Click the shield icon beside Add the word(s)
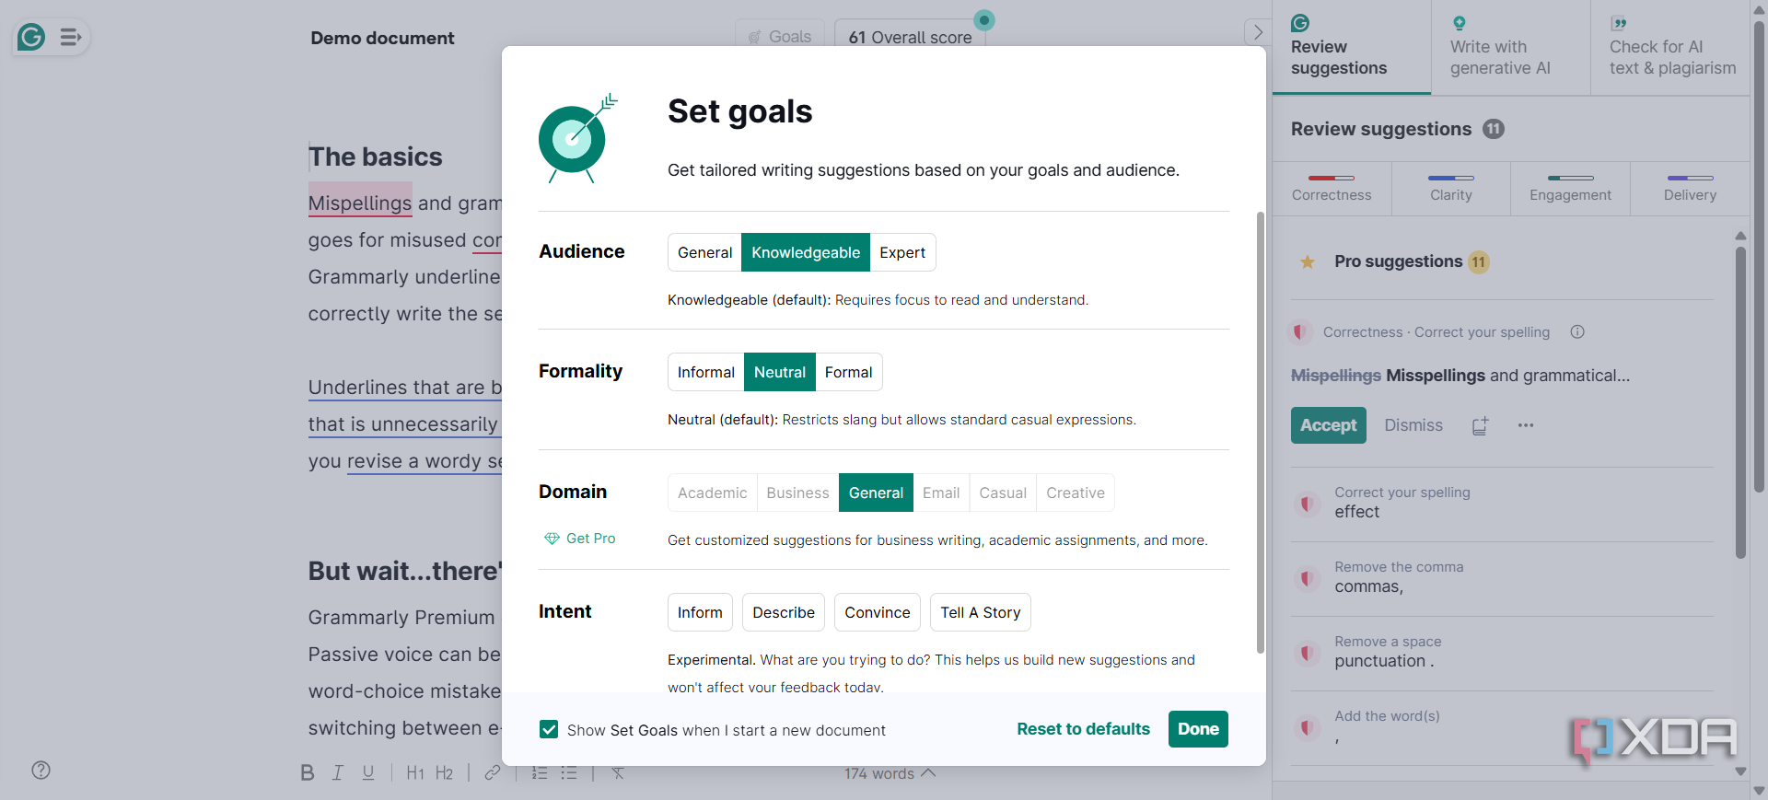This screenshot has height=800, width=1768. (1306, 727)
